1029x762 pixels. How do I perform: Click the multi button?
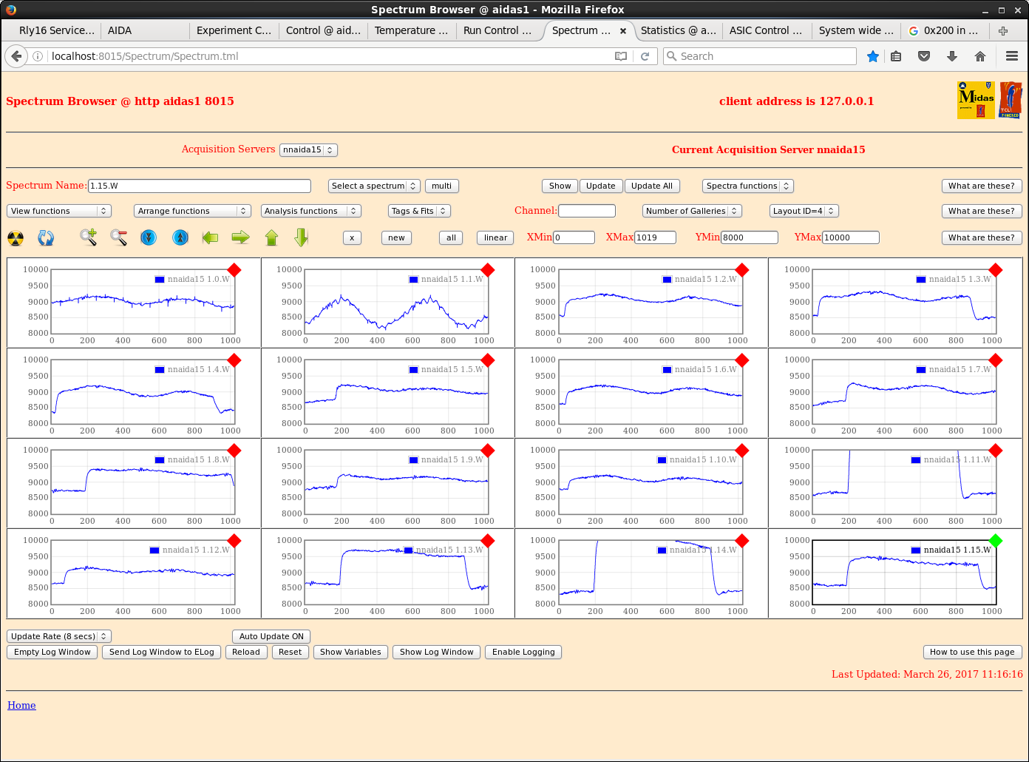pyautogui.click(x=442, y=186)
